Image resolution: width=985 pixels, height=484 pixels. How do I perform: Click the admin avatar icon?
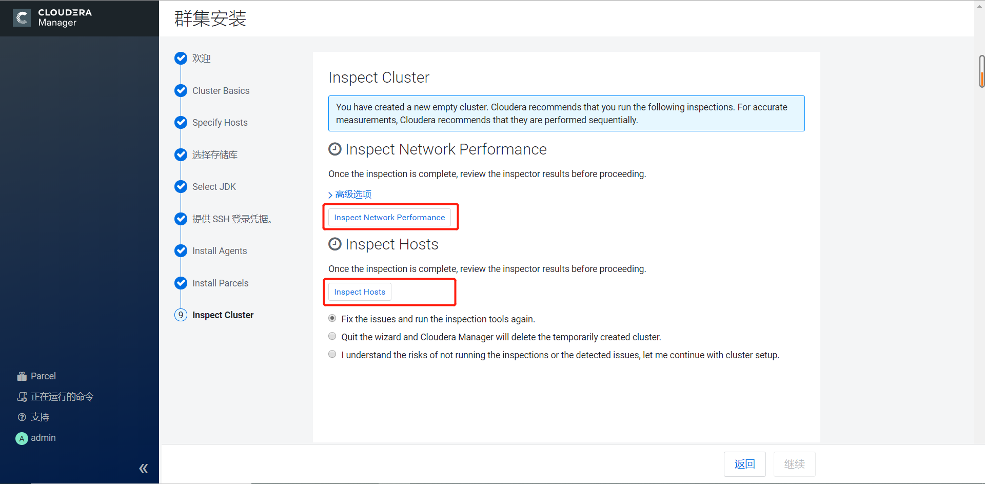[22, 438]
